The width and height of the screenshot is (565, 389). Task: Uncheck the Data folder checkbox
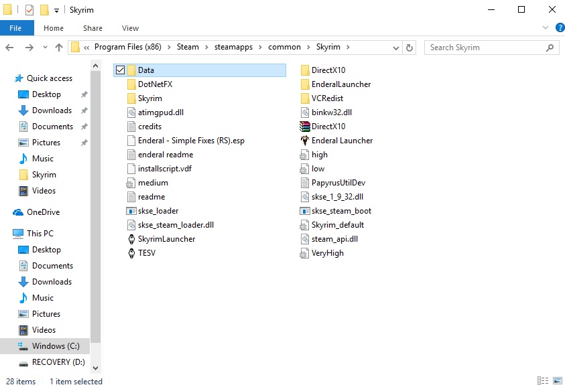(x=119, y=70)
